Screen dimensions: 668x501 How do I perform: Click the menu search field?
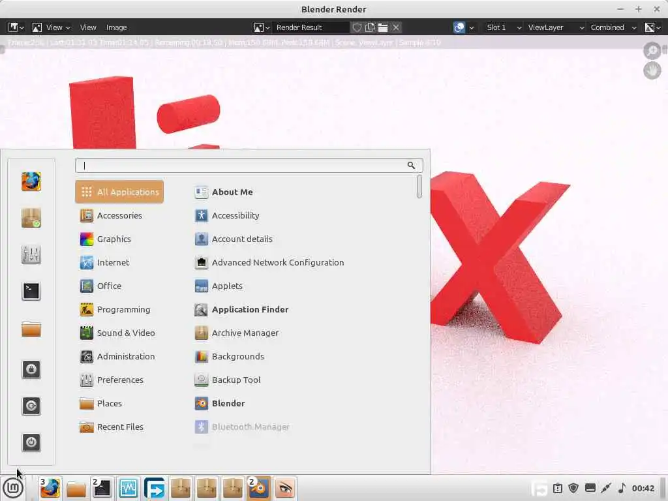coord(249,165)
